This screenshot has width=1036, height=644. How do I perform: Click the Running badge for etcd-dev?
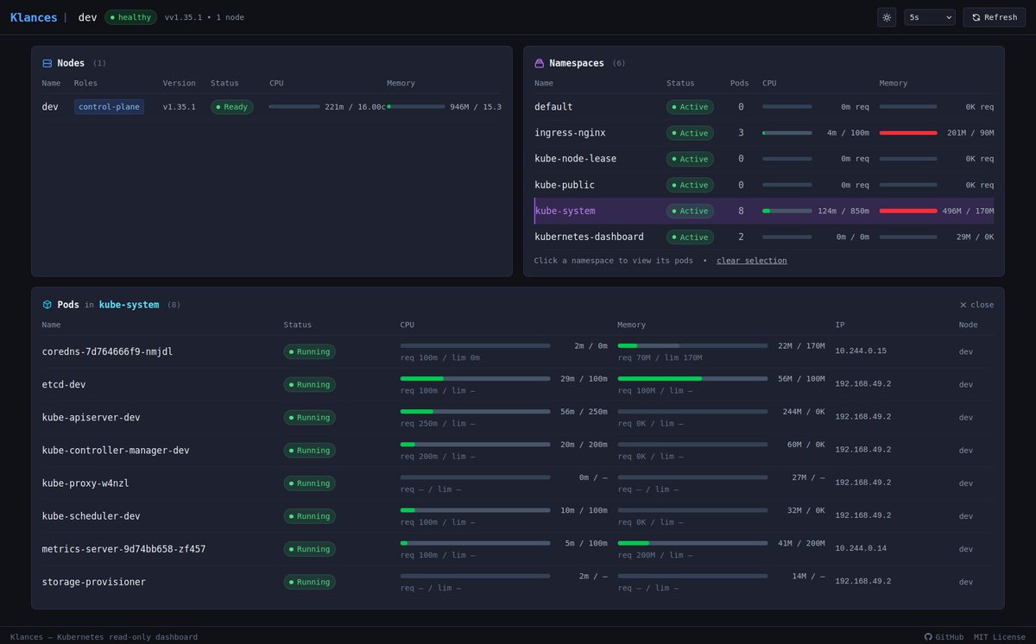click(x=310, y=384)
